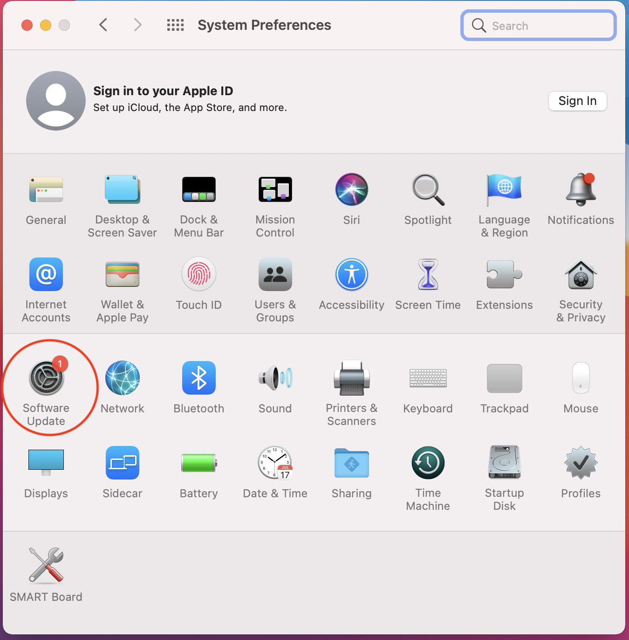Click the Apple ID avatar picture
629x640 pixels.
pos(56,101)
